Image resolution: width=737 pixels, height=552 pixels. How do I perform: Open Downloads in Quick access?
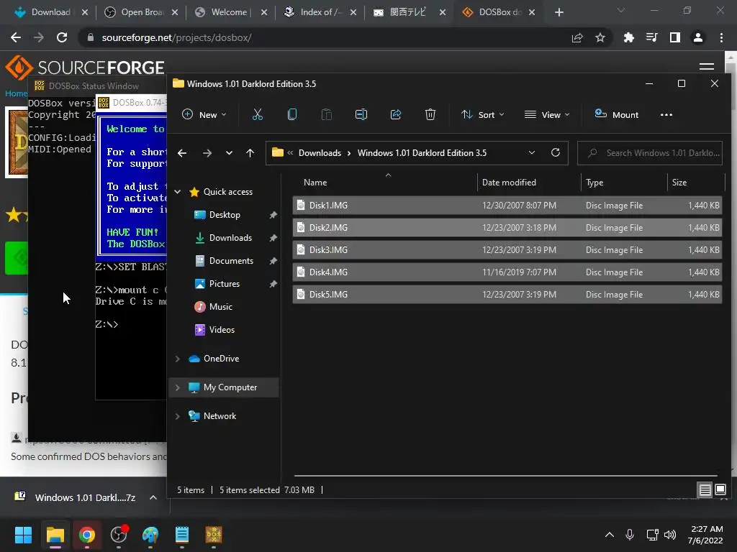click(230, 237)
